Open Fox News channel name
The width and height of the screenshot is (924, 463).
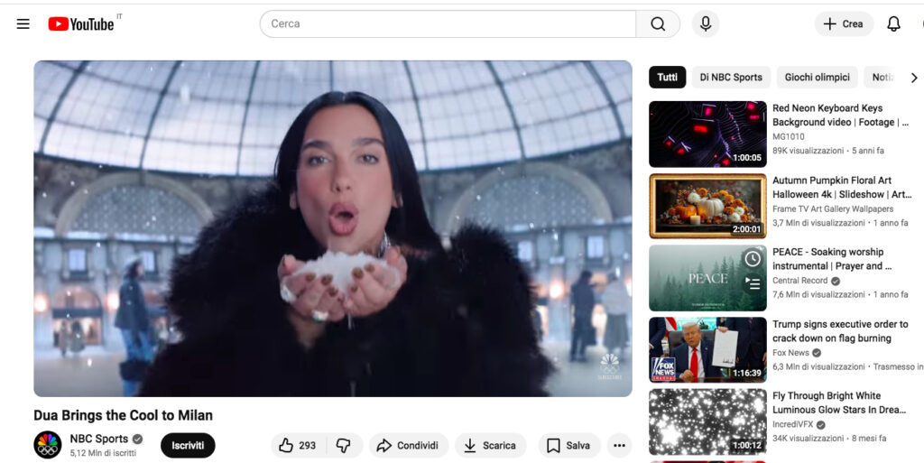790,353
